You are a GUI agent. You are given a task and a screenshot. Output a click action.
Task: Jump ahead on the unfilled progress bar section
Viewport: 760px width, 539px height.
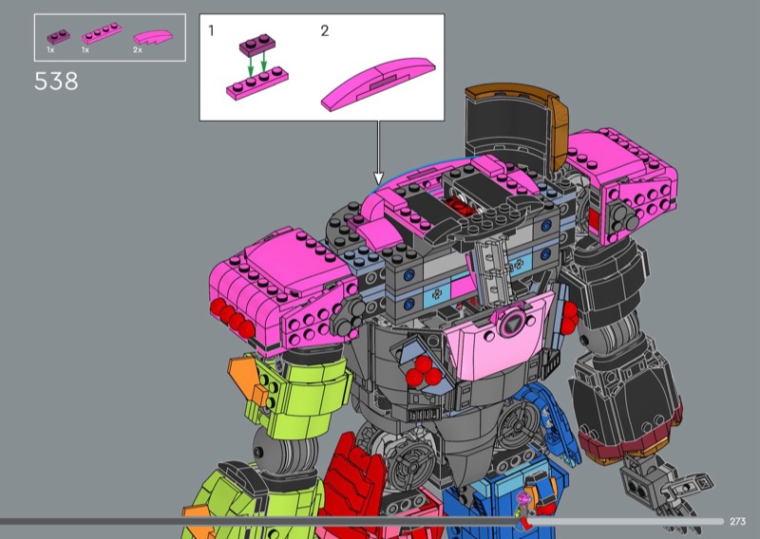(627, 521)
